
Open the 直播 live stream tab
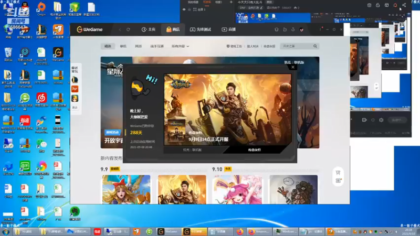[x=228, y=29]
